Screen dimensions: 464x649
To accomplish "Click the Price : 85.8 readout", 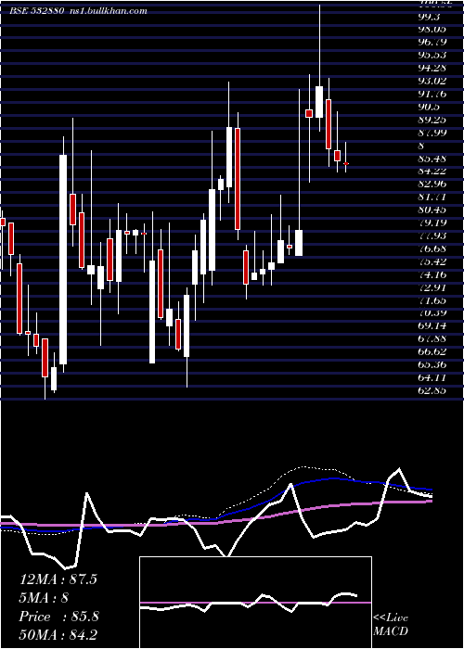I will coord(58,617).
